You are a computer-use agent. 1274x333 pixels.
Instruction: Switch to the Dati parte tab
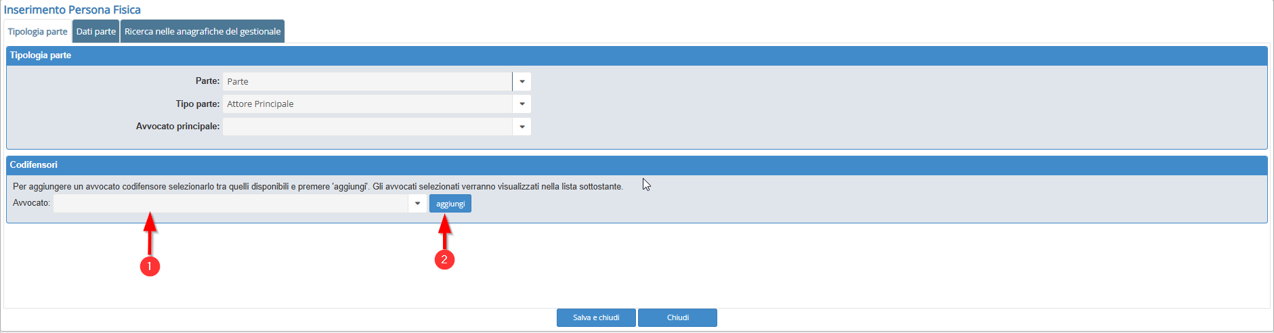96,32
